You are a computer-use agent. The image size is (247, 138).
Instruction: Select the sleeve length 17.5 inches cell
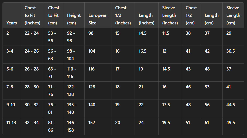click(170, 108)
